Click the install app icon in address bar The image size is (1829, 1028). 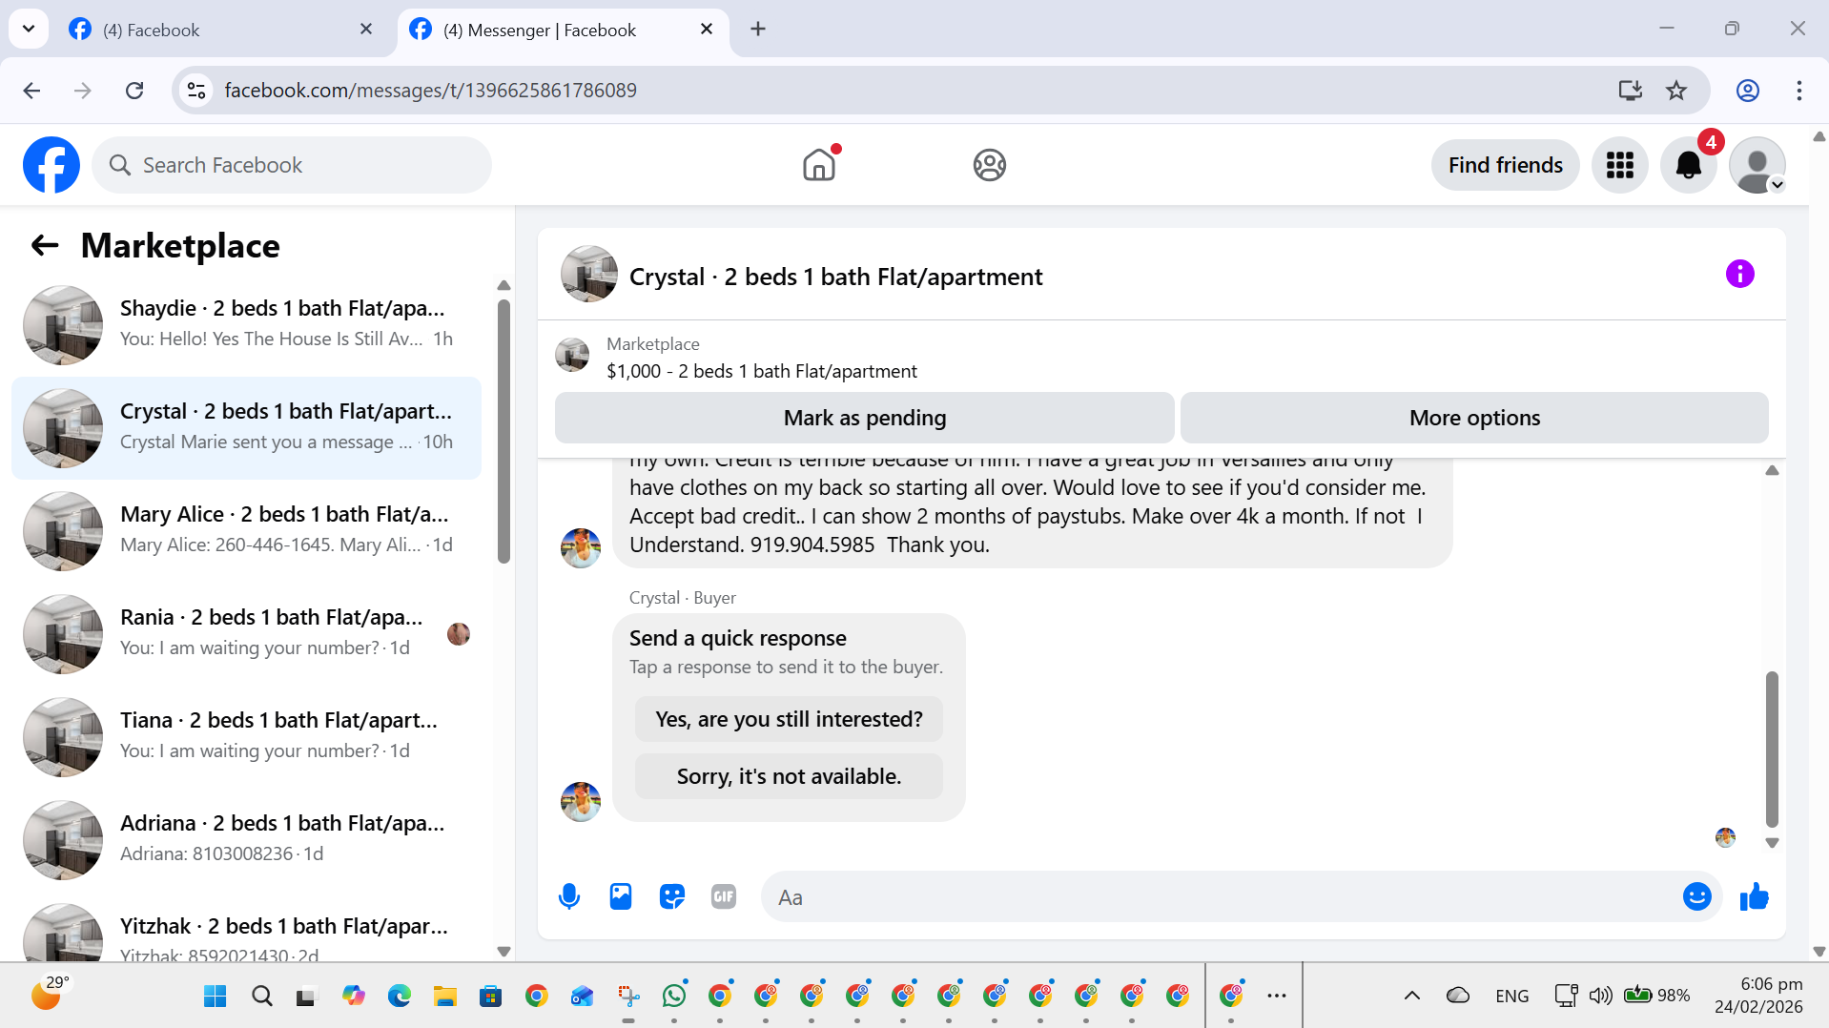coord(1630,91)
